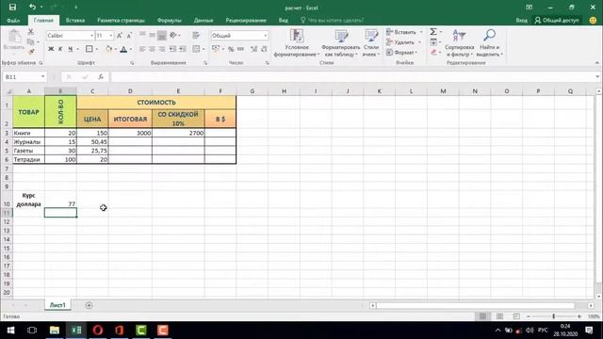The width and height of the screenshot is (603, 339).
Task: Open Форматировать как таблицу menu
Action: click(x=341, y=43)
